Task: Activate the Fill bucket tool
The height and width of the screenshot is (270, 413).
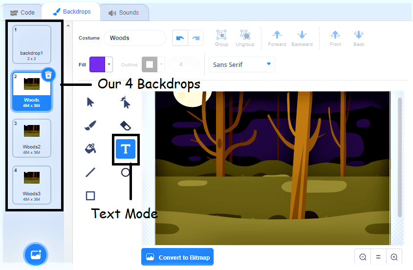Action: click(x=90, y=148)
